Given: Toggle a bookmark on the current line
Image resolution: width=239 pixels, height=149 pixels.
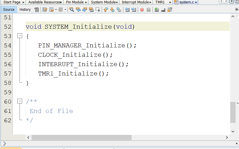Looking at the screenshot, I should pos(119,10).
